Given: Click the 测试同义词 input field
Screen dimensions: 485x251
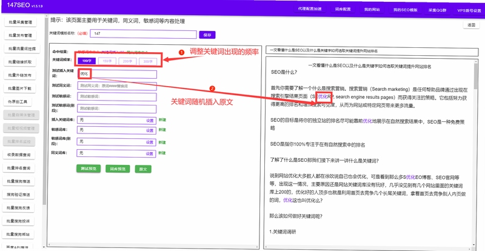Looking at the screenshot, I should [117, 85].
